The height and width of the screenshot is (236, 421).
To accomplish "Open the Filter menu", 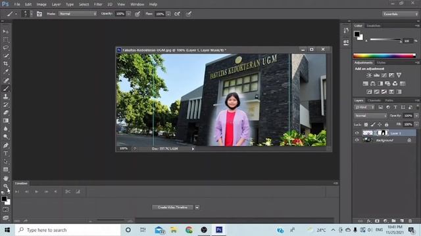I will 98,5.
